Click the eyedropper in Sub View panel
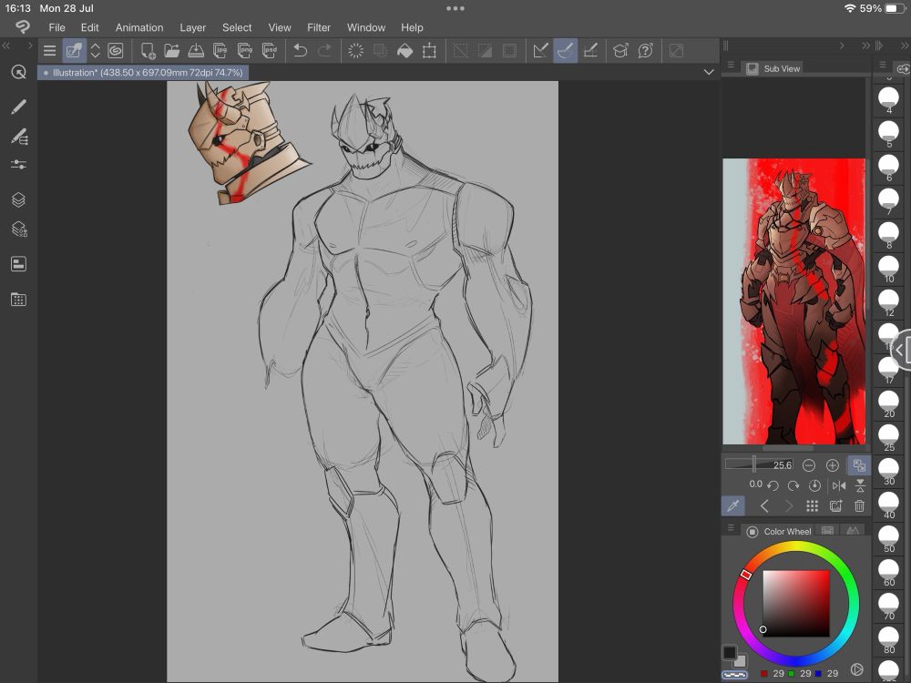 tap(732, 506)
